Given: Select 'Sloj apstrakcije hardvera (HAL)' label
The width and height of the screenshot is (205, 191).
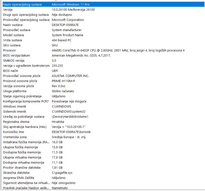Looking at the screenshot, I should (25, 127).
